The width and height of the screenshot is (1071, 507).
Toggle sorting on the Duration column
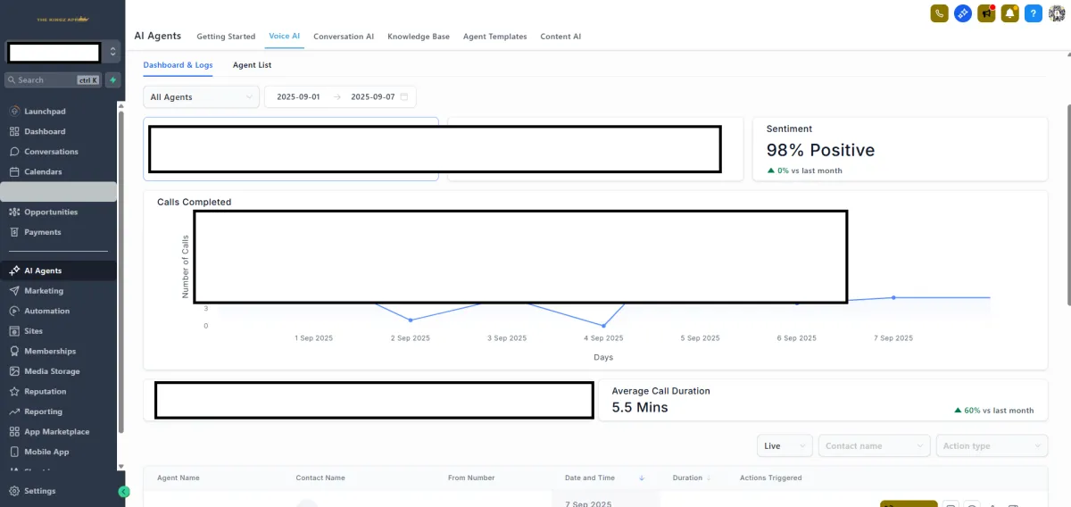(x=709, y=478)
